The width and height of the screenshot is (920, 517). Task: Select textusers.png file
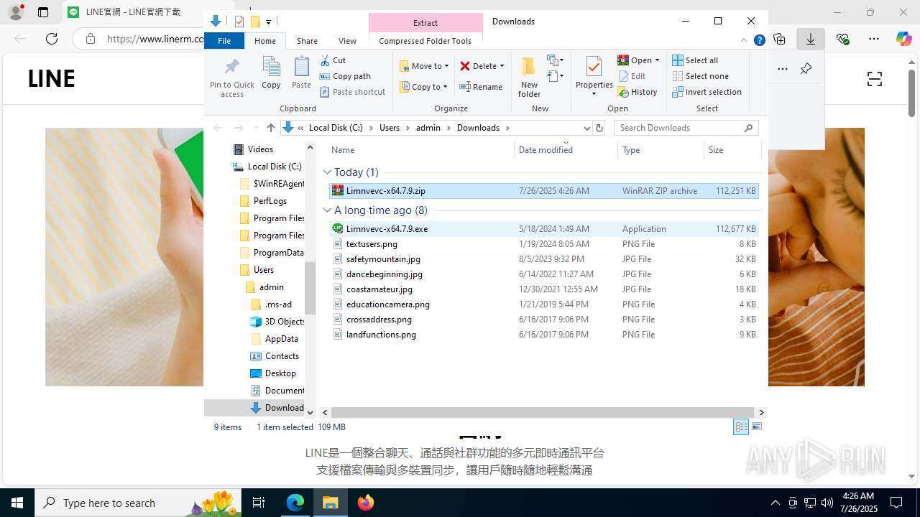point(543,244)
